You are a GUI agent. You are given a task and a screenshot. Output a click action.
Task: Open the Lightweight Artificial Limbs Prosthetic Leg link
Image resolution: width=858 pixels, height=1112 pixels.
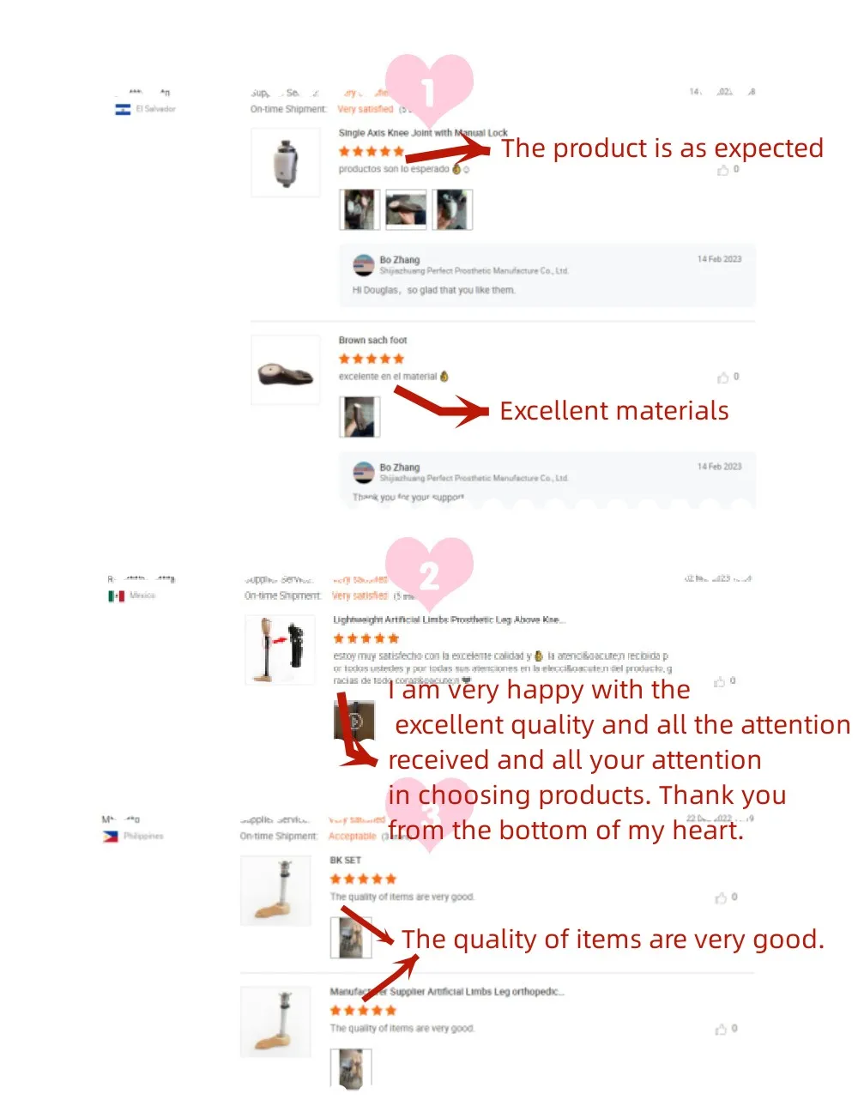450,619
